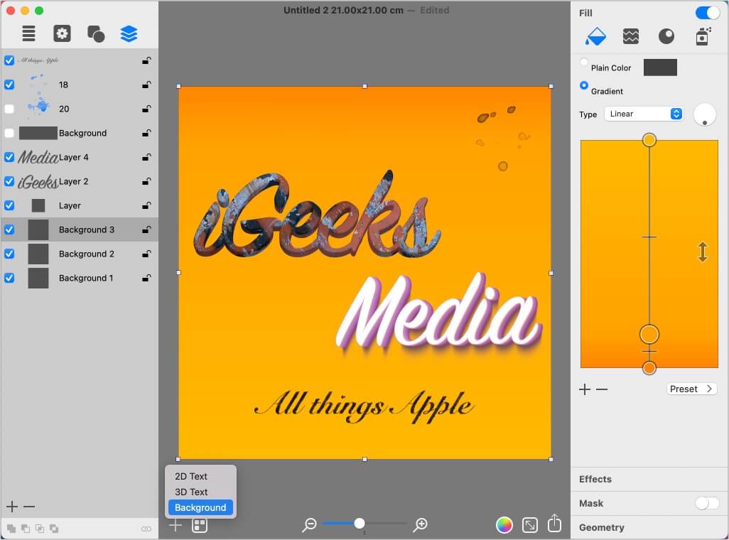Add a gradient stop with plus icon
Viewport: 729px width, 540px height.
pyautogui.click(x=585, y=389)
